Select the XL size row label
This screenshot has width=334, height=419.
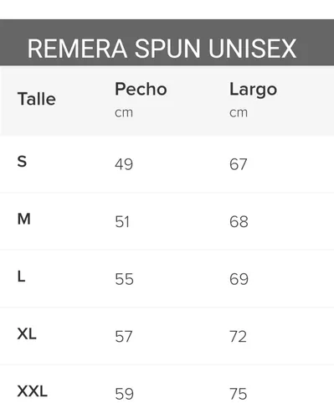pos(27,334)
